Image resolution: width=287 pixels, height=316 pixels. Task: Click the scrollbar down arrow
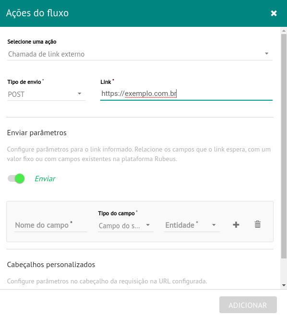pyautogui.click(x=284, y=285)
